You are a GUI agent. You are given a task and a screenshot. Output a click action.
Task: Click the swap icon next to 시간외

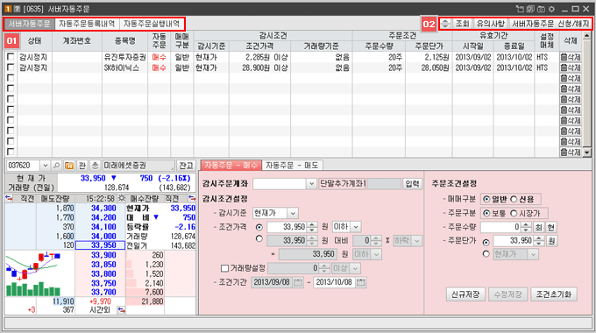click(121, 310)
